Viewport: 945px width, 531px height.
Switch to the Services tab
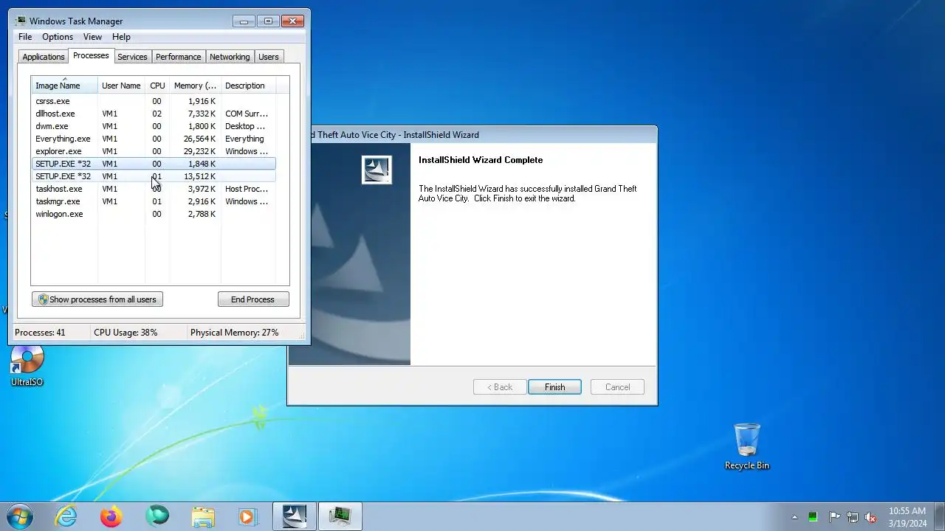coord(132,57)
